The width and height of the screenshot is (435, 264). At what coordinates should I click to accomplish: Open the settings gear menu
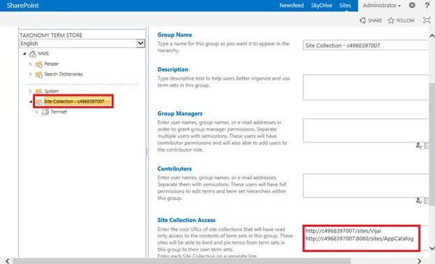click(412, 6)
